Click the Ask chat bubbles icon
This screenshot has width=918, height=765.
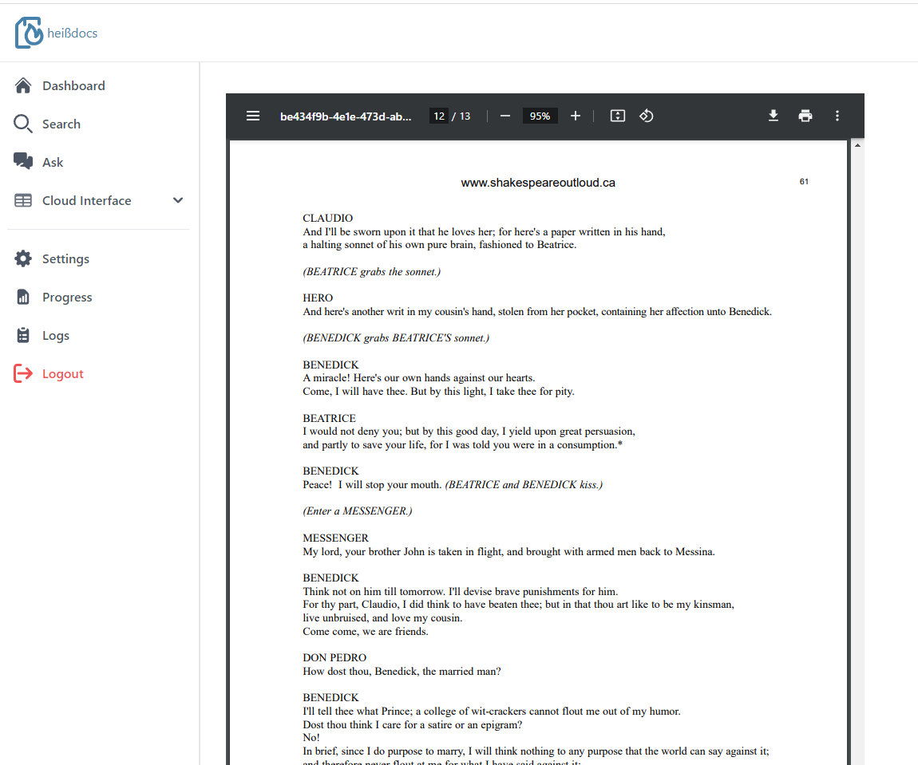tap(23, 161)
